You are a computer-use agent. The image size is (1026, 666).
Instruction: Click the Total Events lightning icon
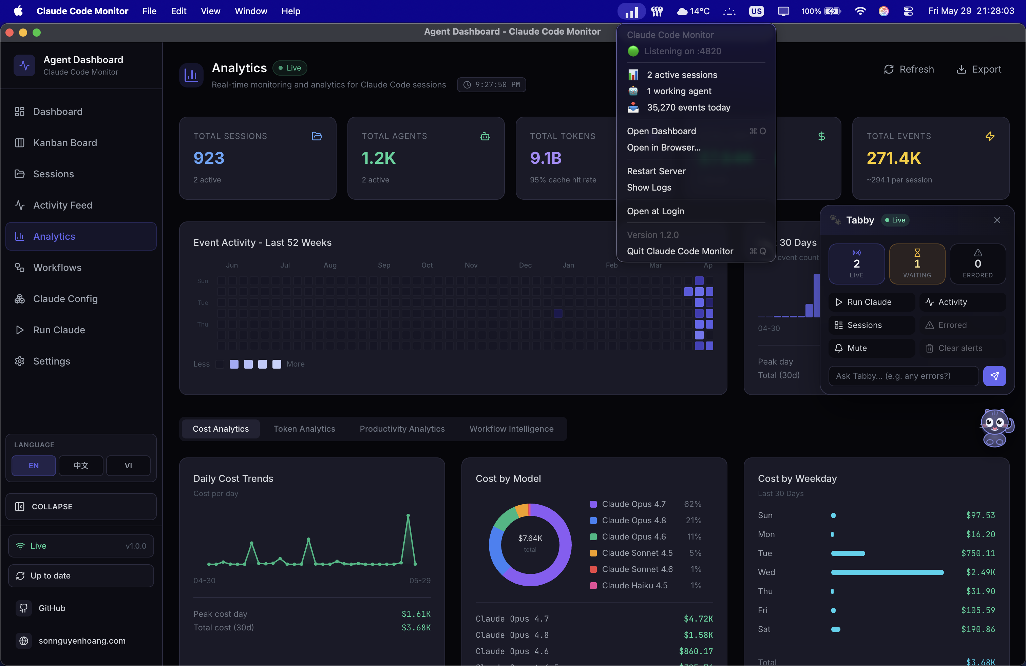tap(990, 136)
